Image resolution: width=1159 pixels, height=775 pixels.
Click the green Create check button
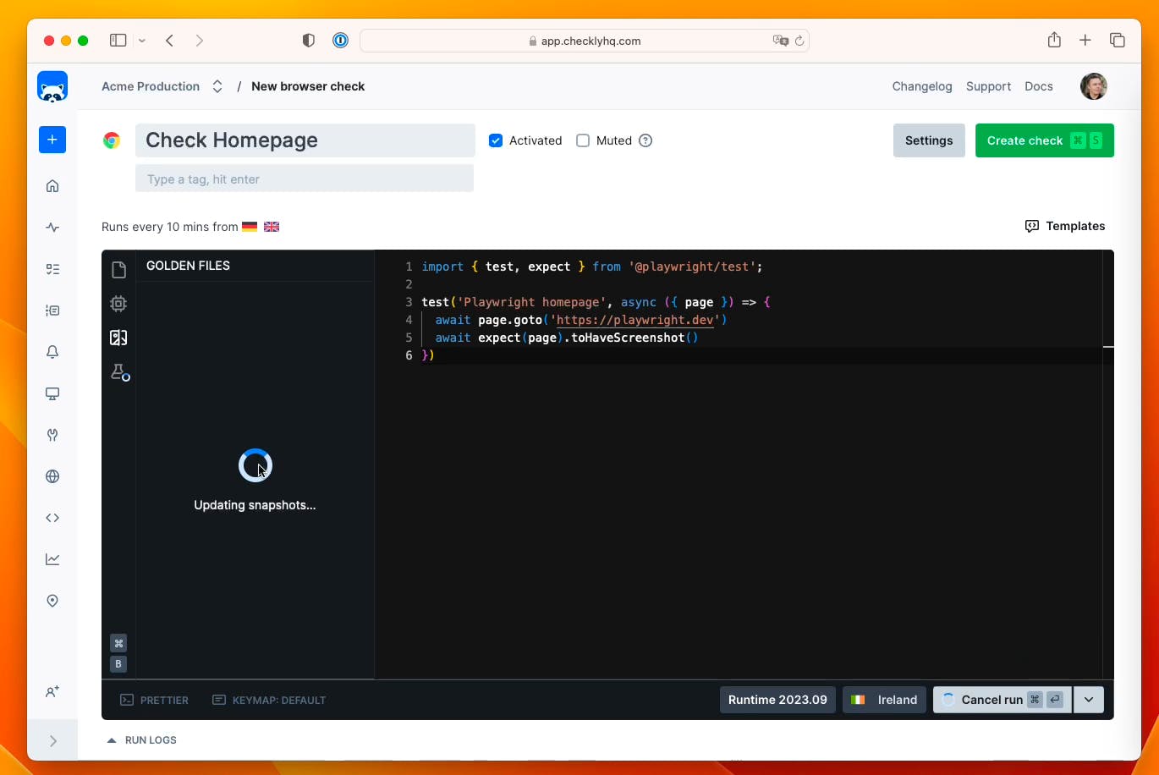pos(1044,140)
